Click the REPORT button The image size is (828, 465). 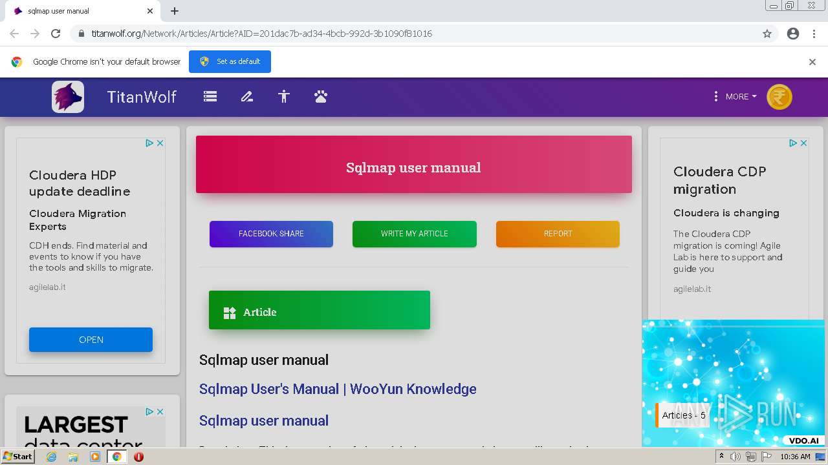[558, 234]
